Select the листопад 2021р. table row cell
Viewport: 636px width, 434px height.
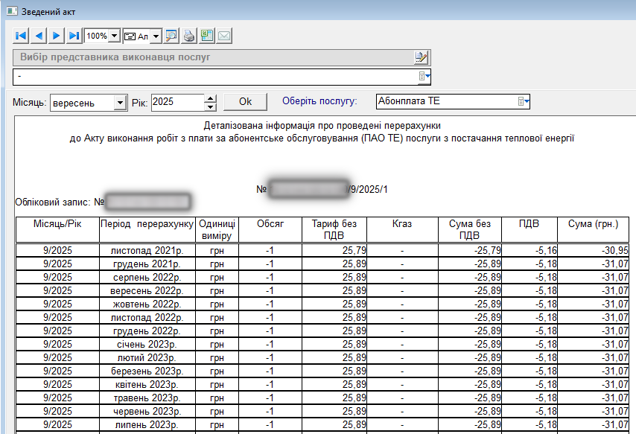(147, 250)
